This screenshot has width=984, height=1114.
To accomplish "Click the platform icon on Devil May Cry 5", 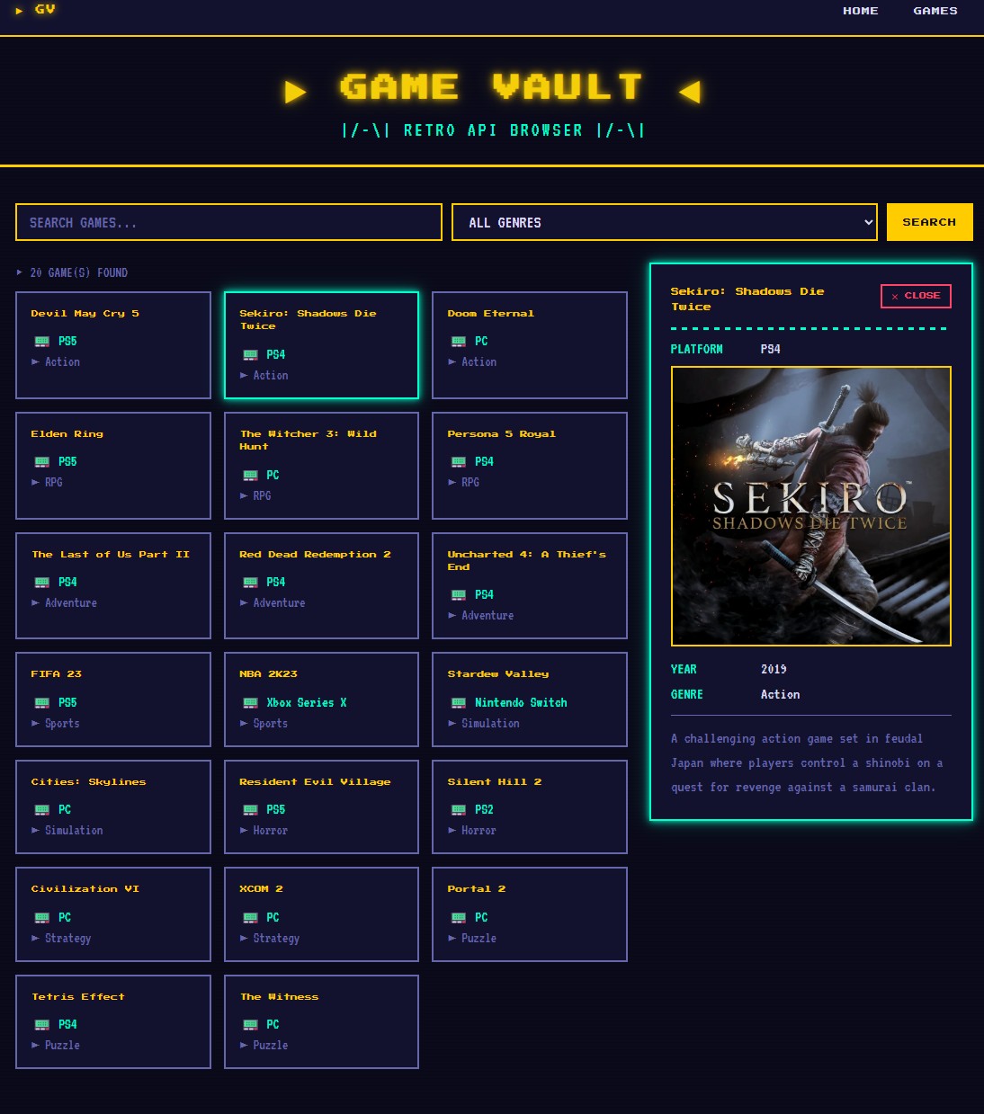I will point(41,342).
